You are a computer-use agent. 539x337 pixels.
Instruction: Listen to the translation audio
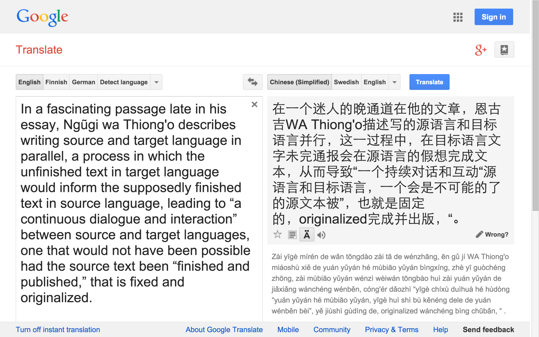[x=321, y=235]
